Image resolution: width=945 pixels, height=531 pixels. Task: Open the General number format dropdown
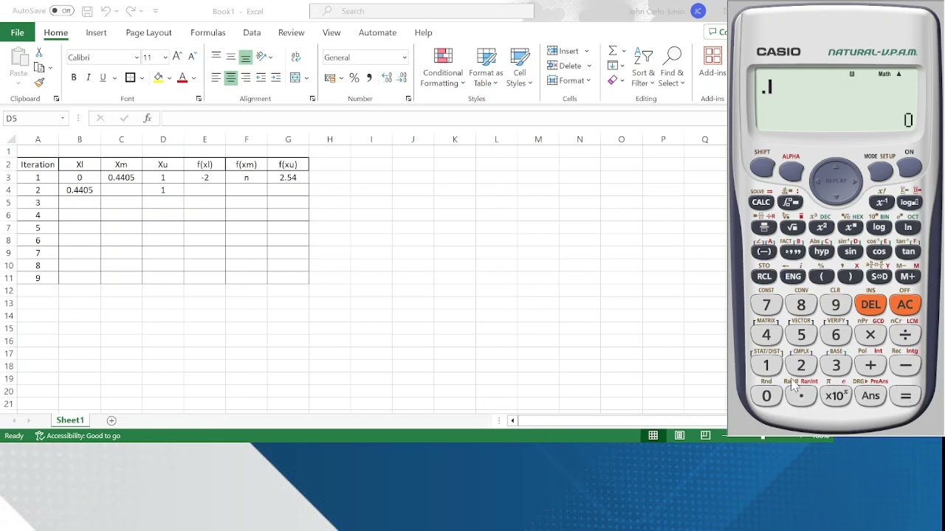coord(404,58)
